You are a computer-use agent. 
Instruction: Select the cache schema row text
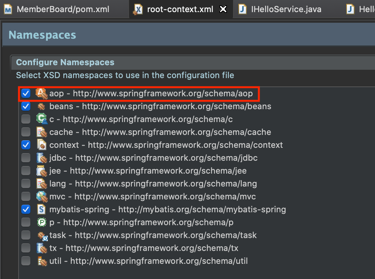point(160,132)
